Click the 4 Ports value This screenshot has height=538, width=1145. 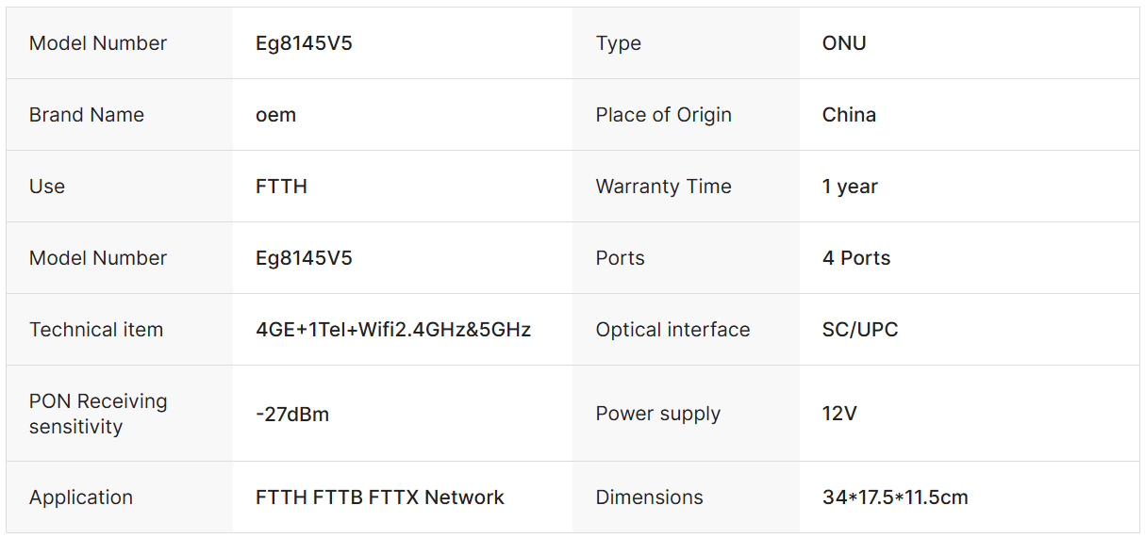[856, 258]
